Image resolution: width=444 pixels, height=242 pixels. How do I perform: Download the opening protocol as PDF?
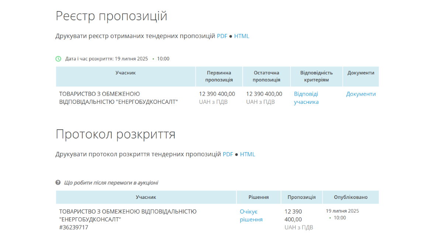[x=228, y=154]
